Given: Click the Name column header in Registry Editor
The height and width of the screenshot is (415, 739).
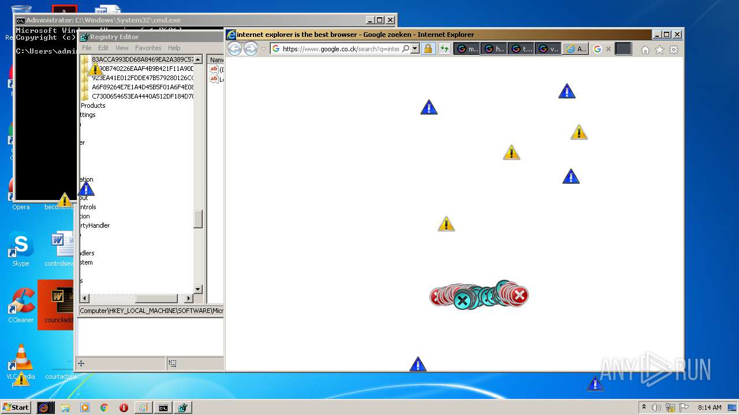Looking at the screenshot, I should coord(216,59).
